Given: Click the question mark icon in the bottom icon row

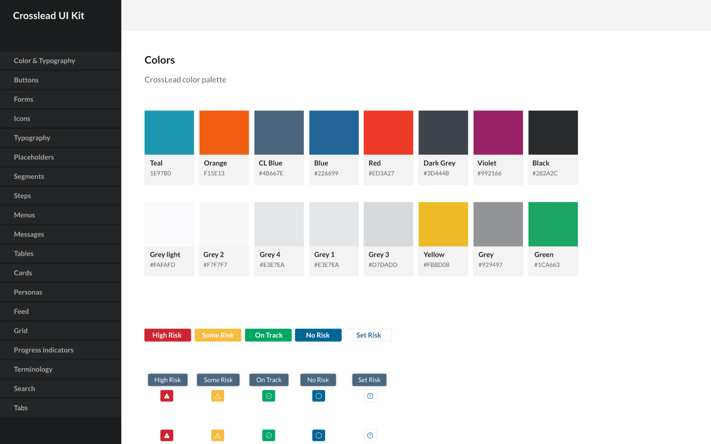Looking at the screenshot, I should tap(370, 435).
